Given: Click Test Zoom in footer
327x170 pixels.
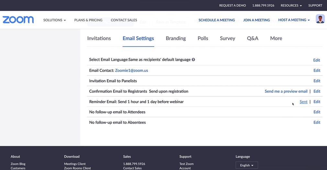Looking at the screenshot, I should click(x=186, y=164).
